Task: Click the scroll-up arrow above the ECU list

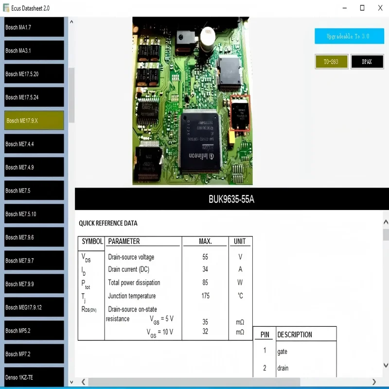Action: pyautogui.click(x=71, y=21)
